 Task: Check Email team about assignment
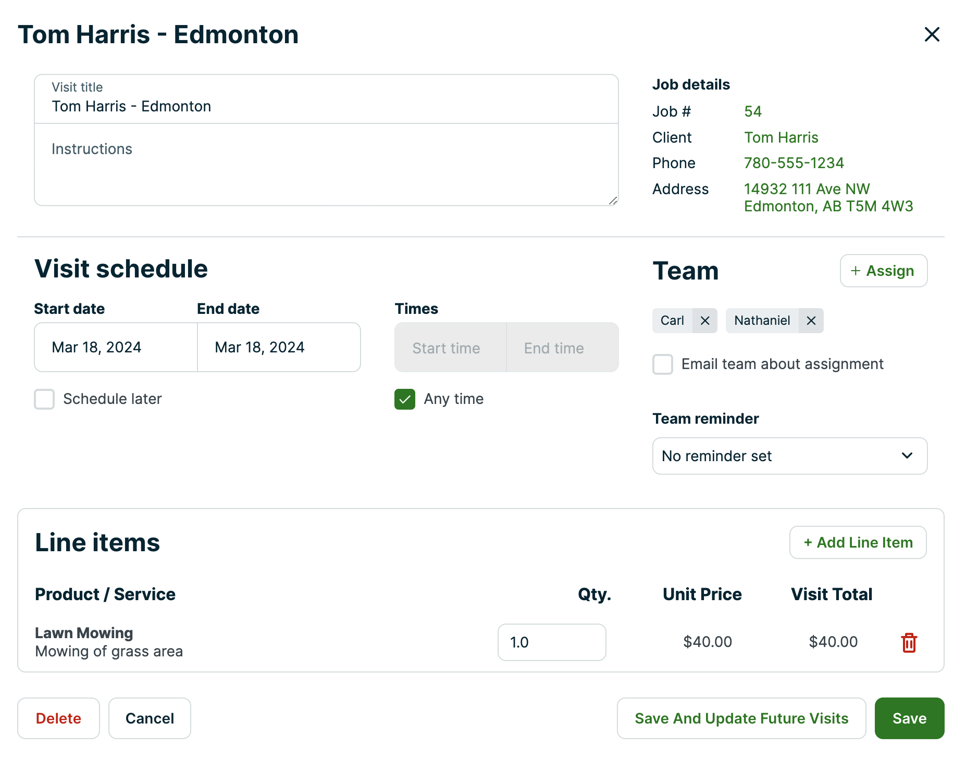(662, 365)
